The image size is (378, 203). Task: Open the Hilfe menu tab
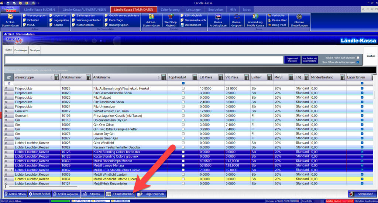[233, 10]
